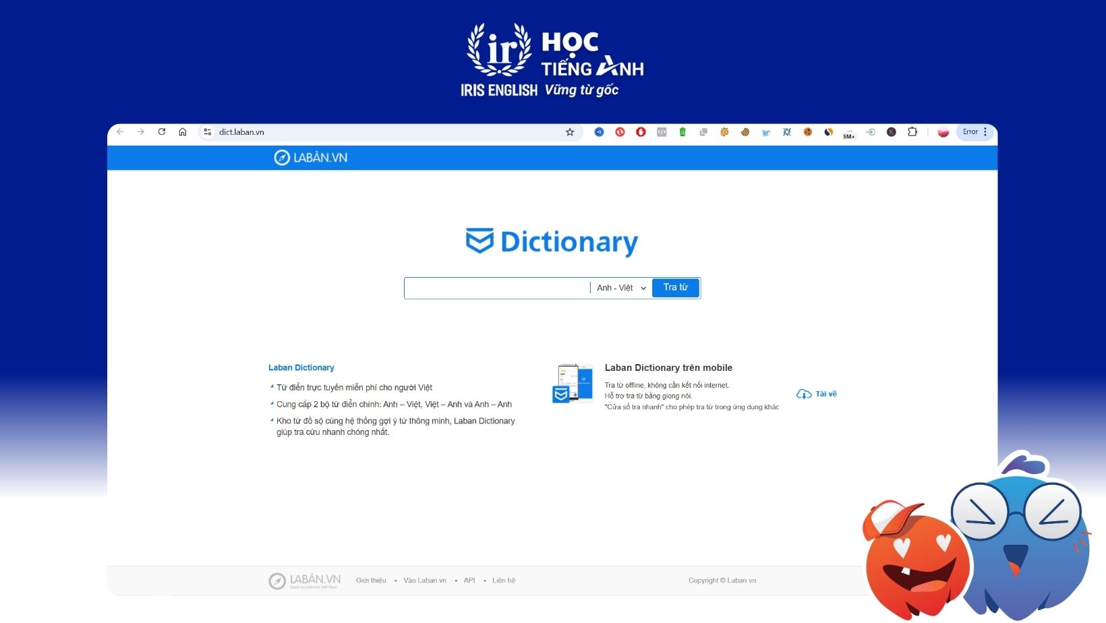Click the dark orange cookie extension
Viewport: 1106px width, 623px height.
tap(808, 132)
